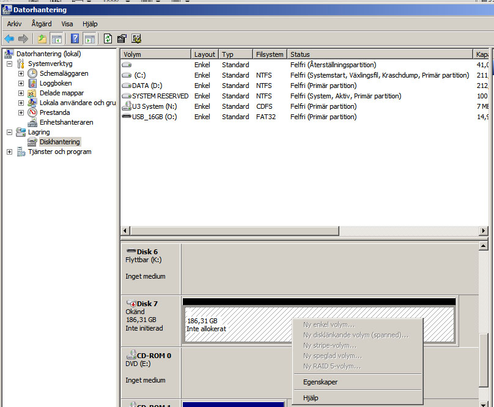This screenshot has width=494, height=407.
Task: Choose Hjälp in context menu
Action: [x=358, y=398]
